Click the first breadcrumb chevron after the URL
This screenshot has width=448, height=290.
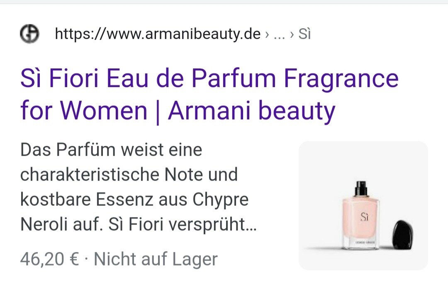pyautogui.click(x=267, y=34)
